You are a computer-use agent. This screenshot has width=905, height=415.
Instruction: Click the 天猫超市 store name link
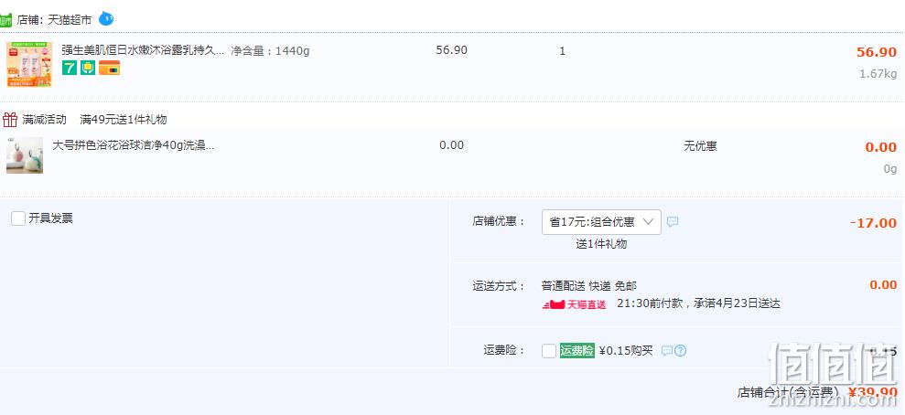click(69, 18)
